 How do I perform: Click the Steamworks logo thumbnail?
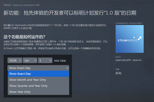coord(130,39)
